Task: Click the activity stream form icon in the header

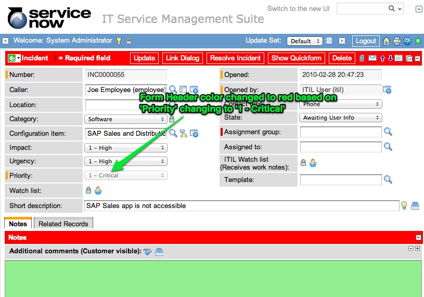Action: pyautogui.click(x=399, y=58)
